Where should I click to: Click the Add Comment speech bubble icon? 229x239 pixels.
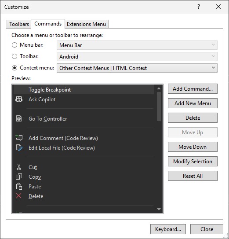(19, 138)
